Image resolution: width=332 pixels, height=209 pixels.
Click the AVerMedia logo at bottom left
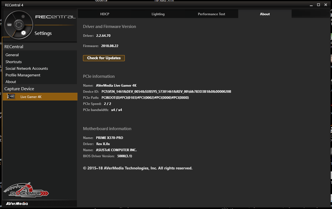pyautogui.click(x=17, y=204)
